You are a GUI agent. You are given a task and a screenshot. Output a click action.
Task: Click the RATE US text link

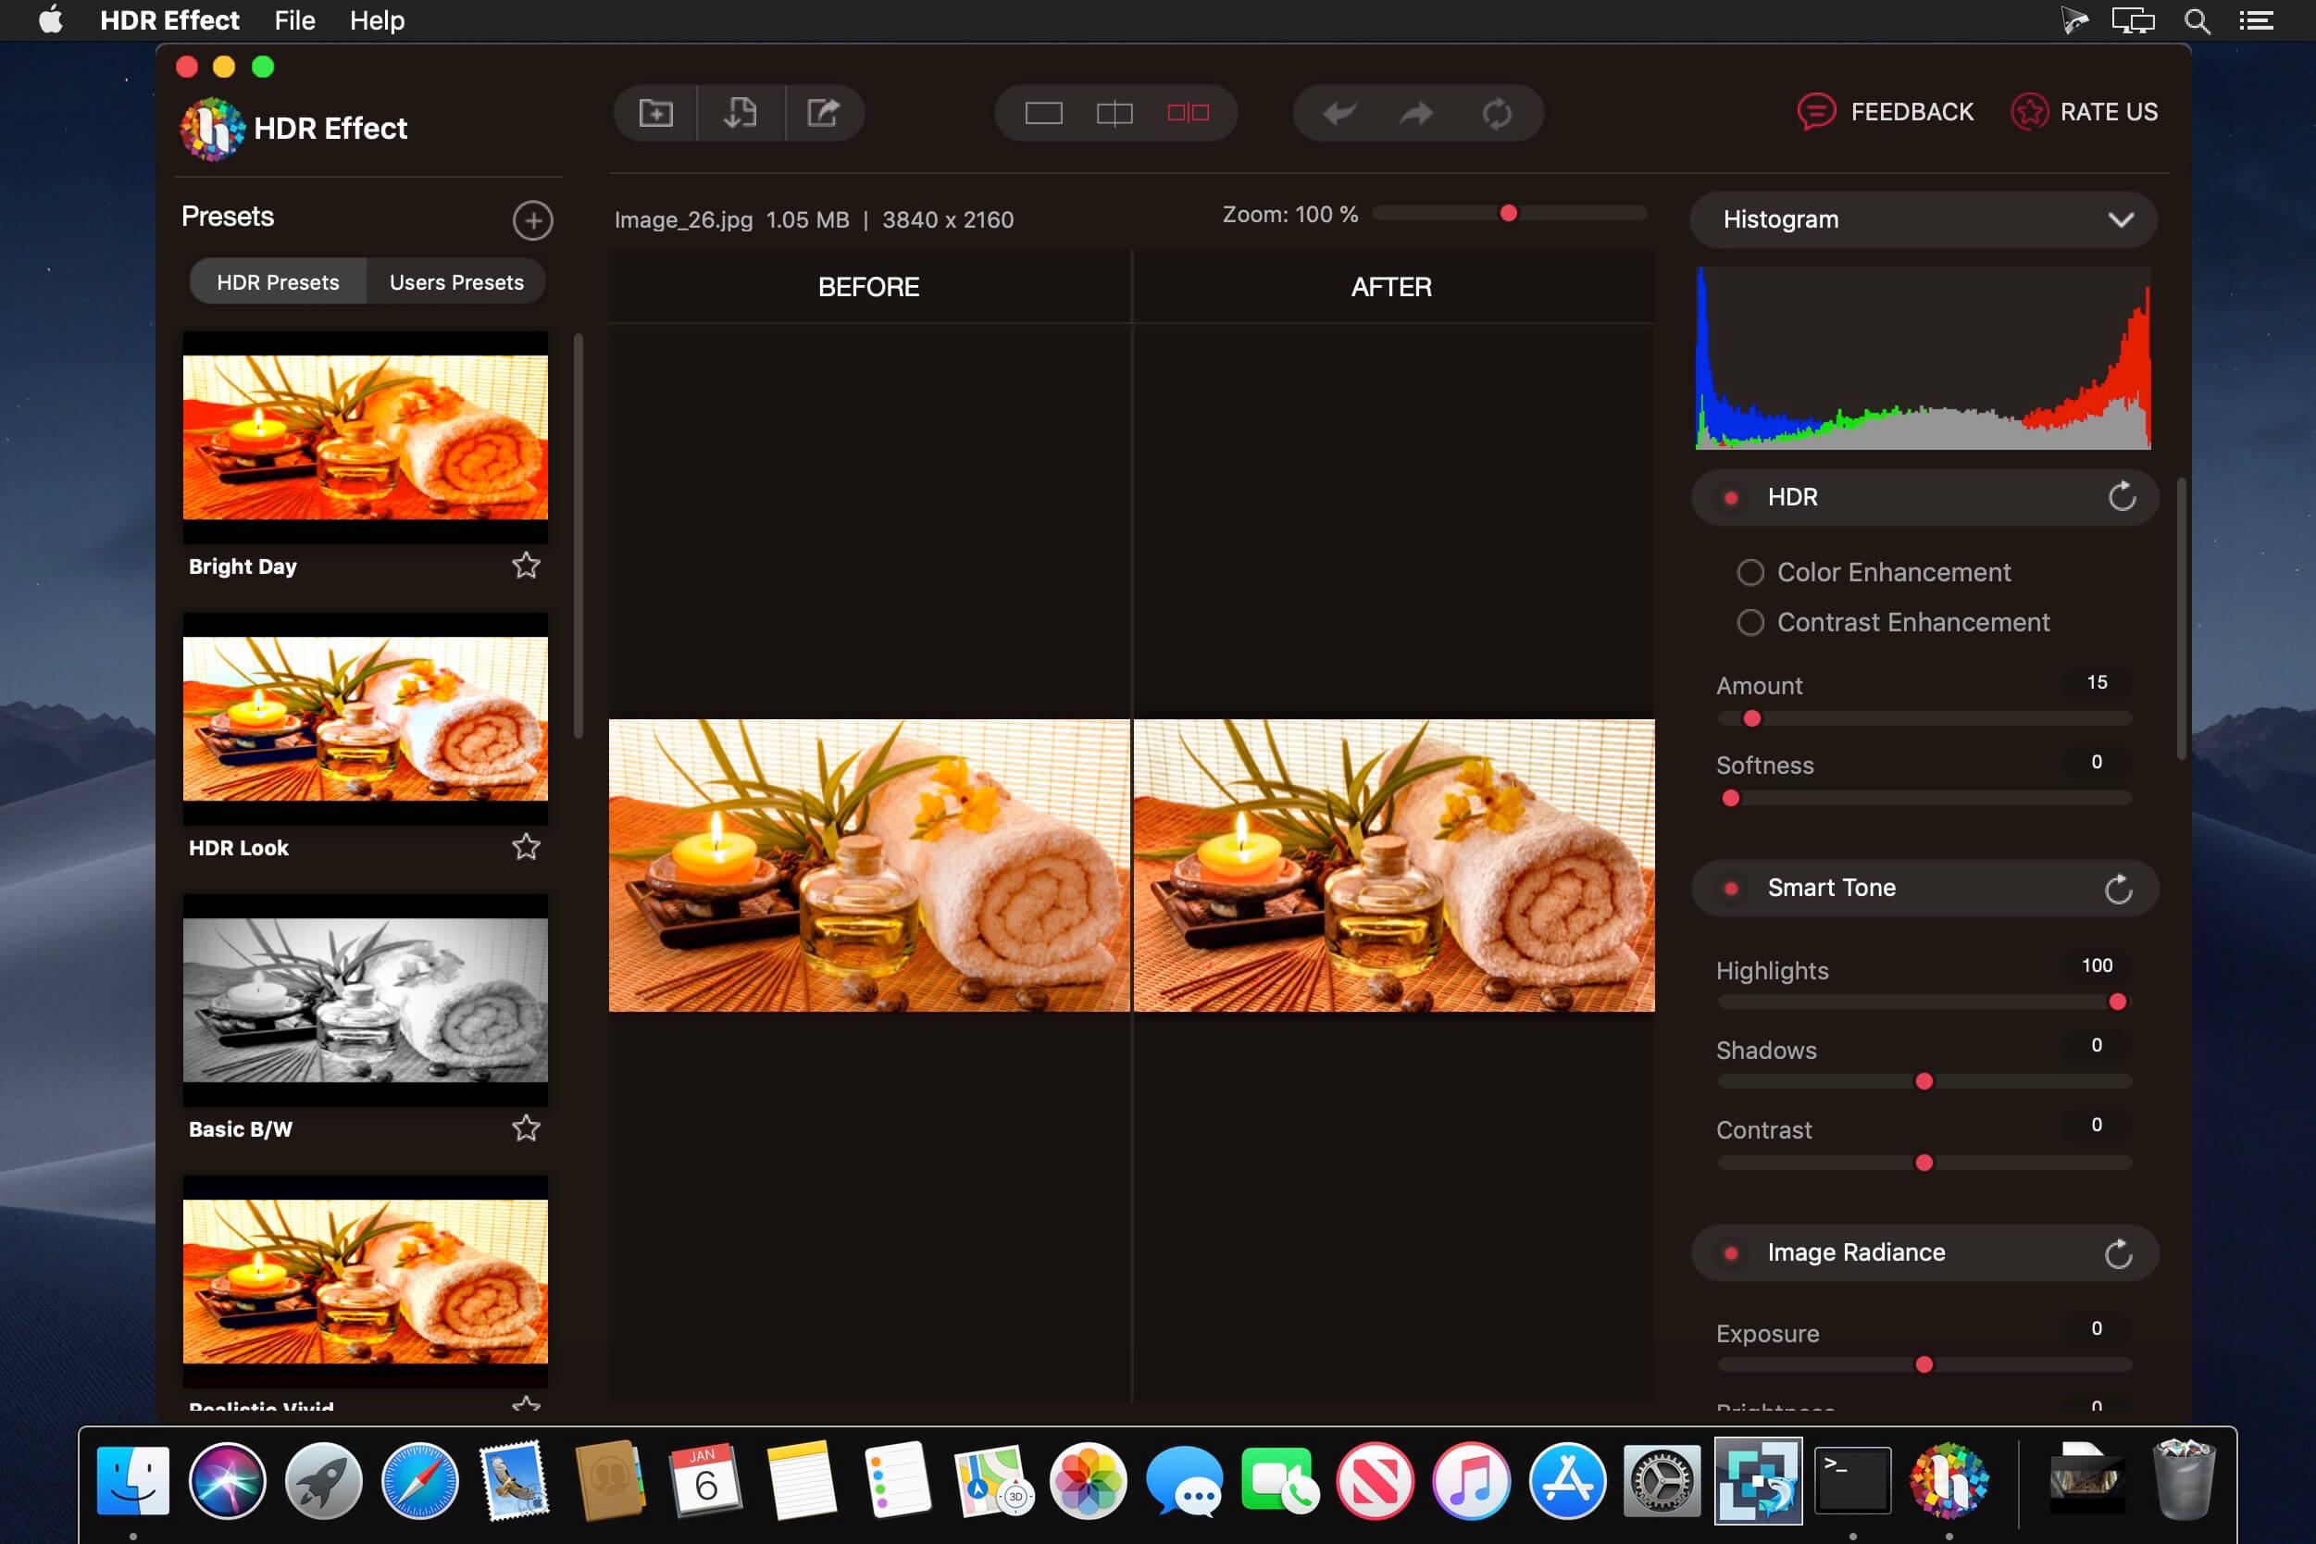coord(2109,112)
